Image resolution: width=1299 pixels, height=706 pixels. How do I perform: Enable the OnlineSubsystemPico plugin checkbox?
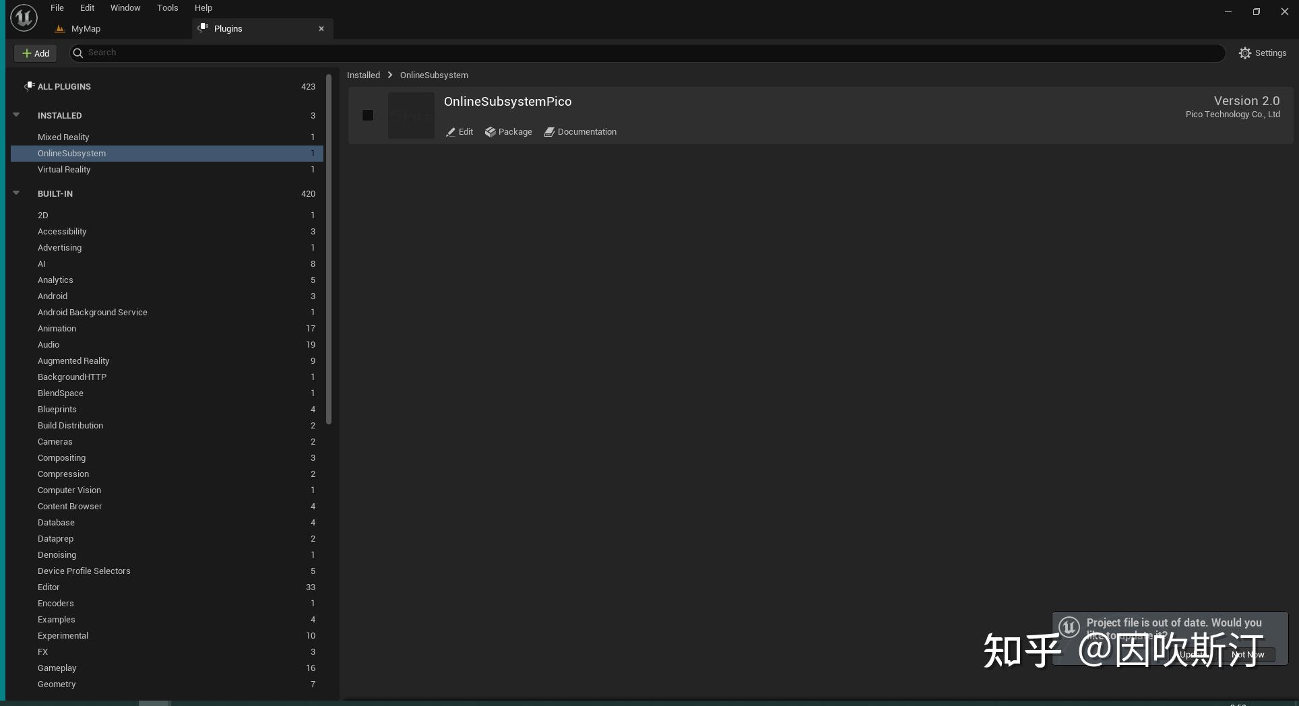pyautogui.click(x=367, y=115)
